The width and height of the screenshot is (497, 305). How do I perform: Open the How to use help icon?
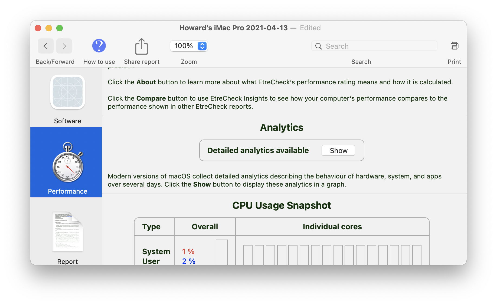pos(99,46)
